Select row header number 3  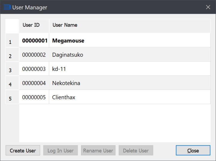click(10, 70)
